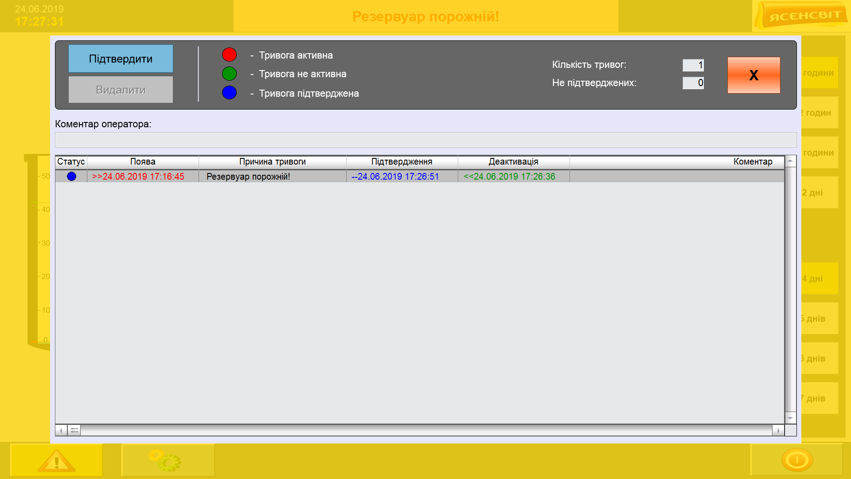Sort by the Поява column header
The image size is (851, 479).
click(x=143, y=162)
